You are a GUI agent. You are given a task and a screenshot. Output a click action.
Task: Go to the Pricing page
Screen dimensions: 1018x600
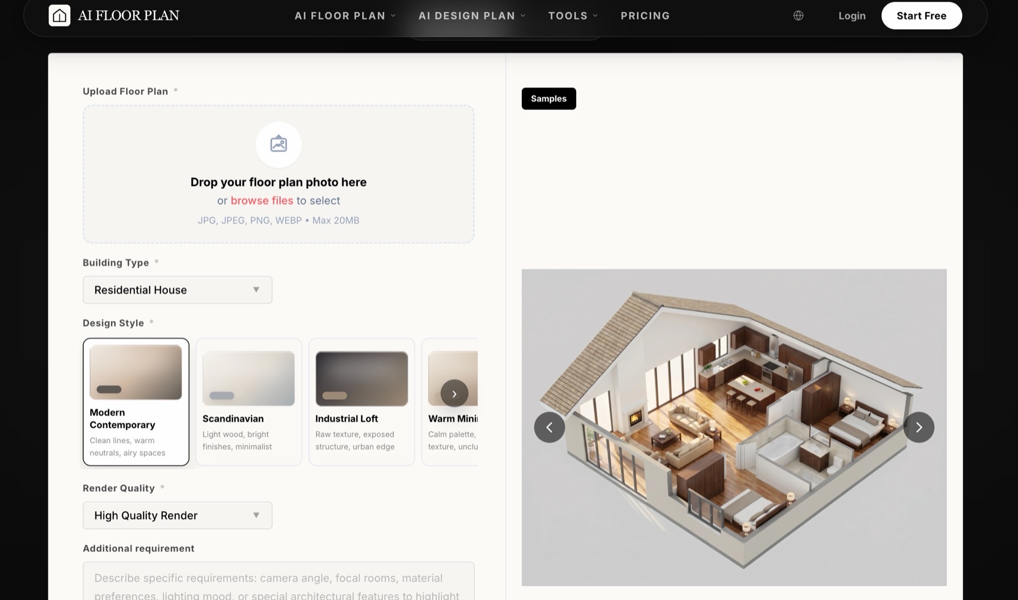(645, 16)
